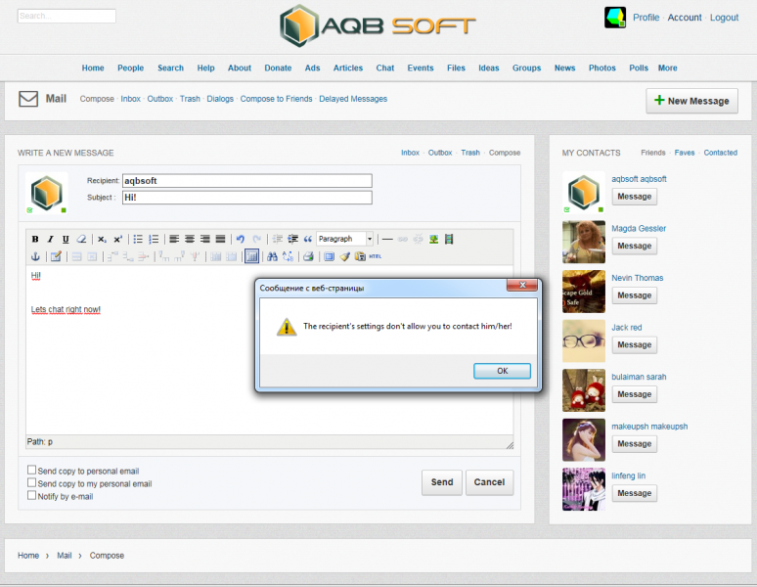The height and width of the screenshot is (587, 757).
Task: Message Magda Gessler from contacts
Action: click(x=635, y=246)
